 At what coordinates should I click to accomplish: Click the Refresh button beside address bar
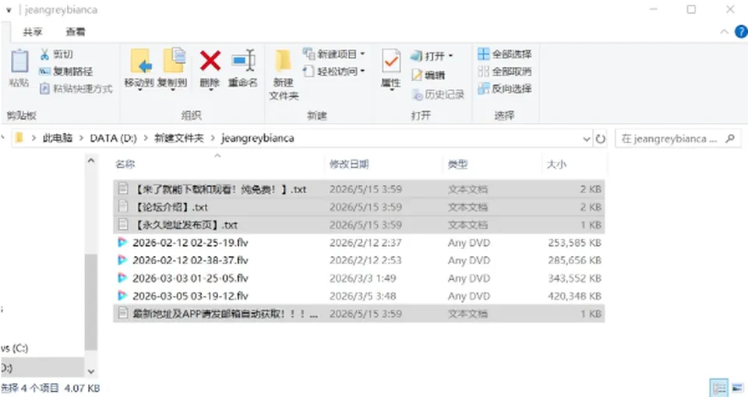pyautogui.click(x=601, y=139)
